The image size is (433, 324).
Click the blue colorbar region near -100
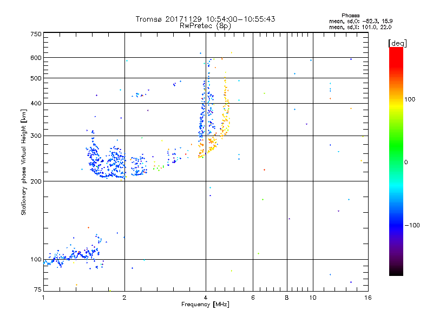pyautogui.click(x=396, y=225)
